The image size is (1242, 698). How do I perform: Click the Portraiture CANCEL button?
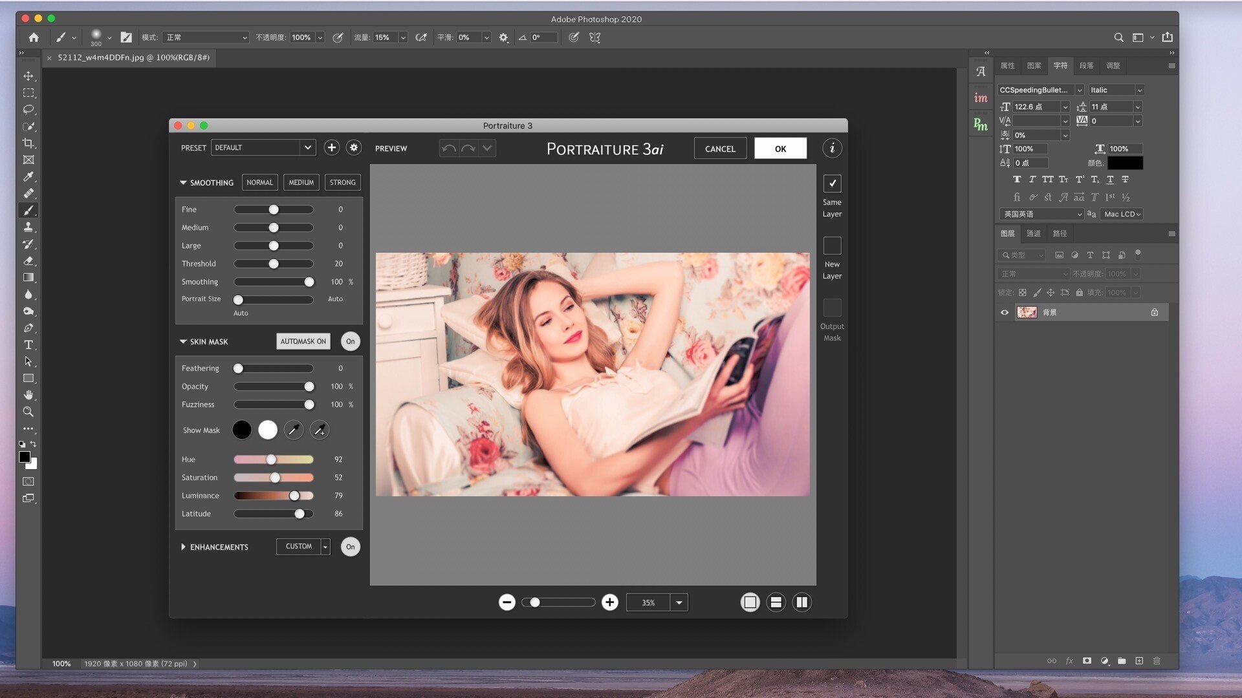click(x=720, y=149)
